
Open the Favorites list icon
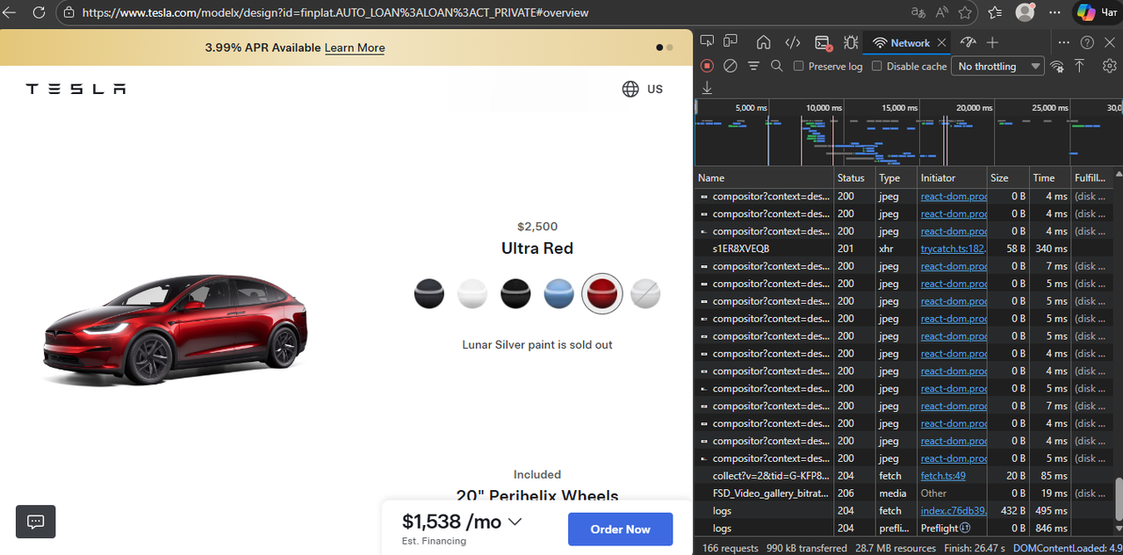pyautogui.click(x=995, y=12)
